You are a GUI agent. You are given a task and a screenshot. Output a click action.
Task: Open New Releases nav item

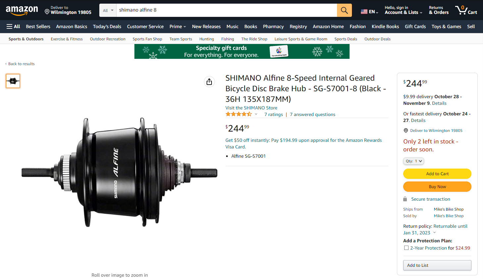point(206,26)
